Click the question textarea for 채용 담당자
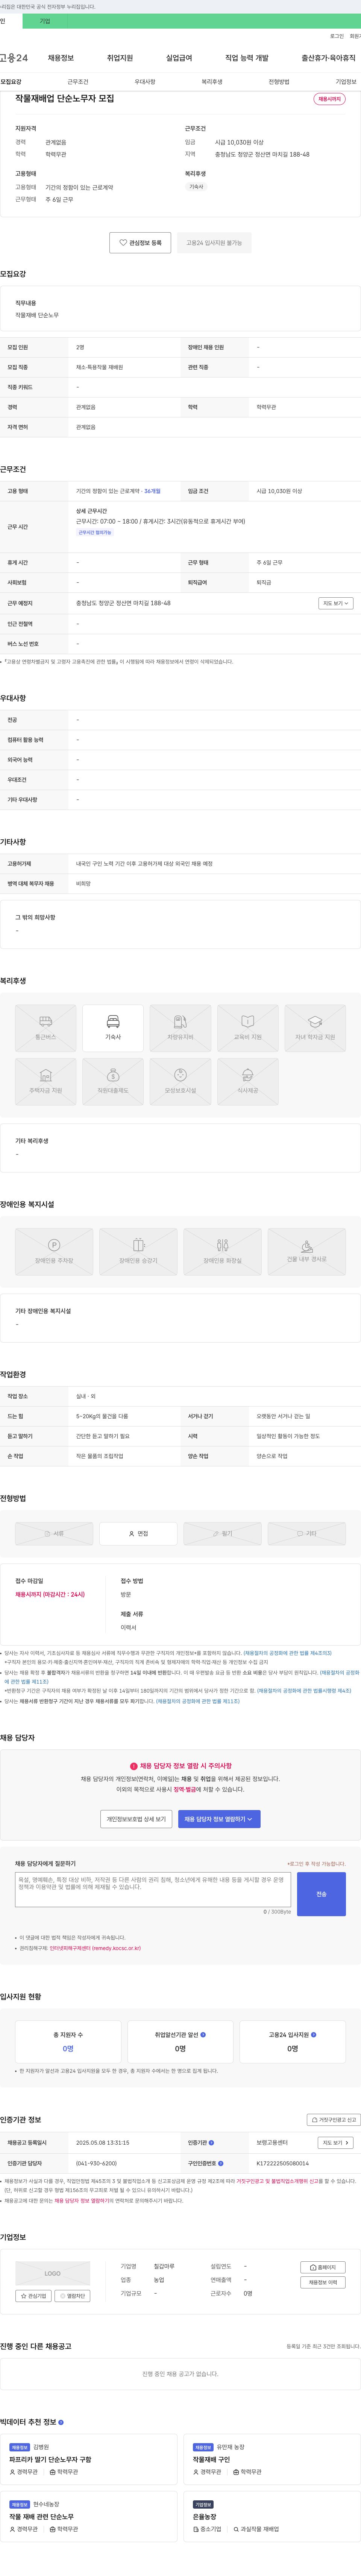 153,1890
